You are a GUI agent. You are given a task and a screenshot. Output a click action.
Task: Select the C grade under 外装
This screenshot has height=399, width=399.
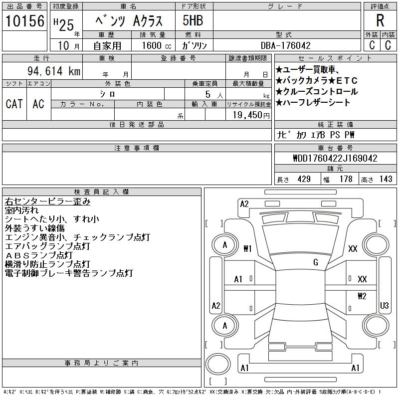tap(372, 45)
